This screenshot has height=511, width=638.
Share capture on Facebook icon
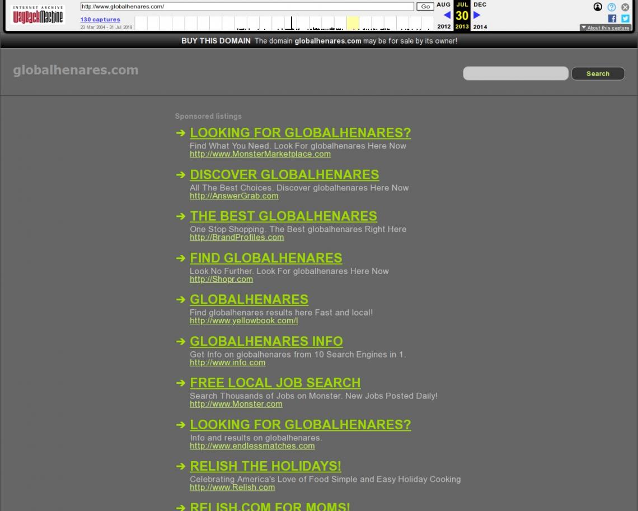(612, 18)
